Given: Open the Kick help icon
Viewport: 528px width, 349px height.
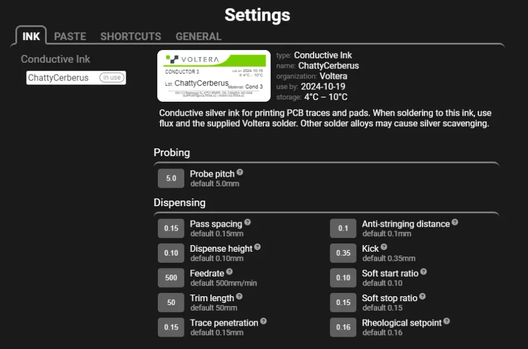Looking at the screenshot, I should (x=384, y=247).
